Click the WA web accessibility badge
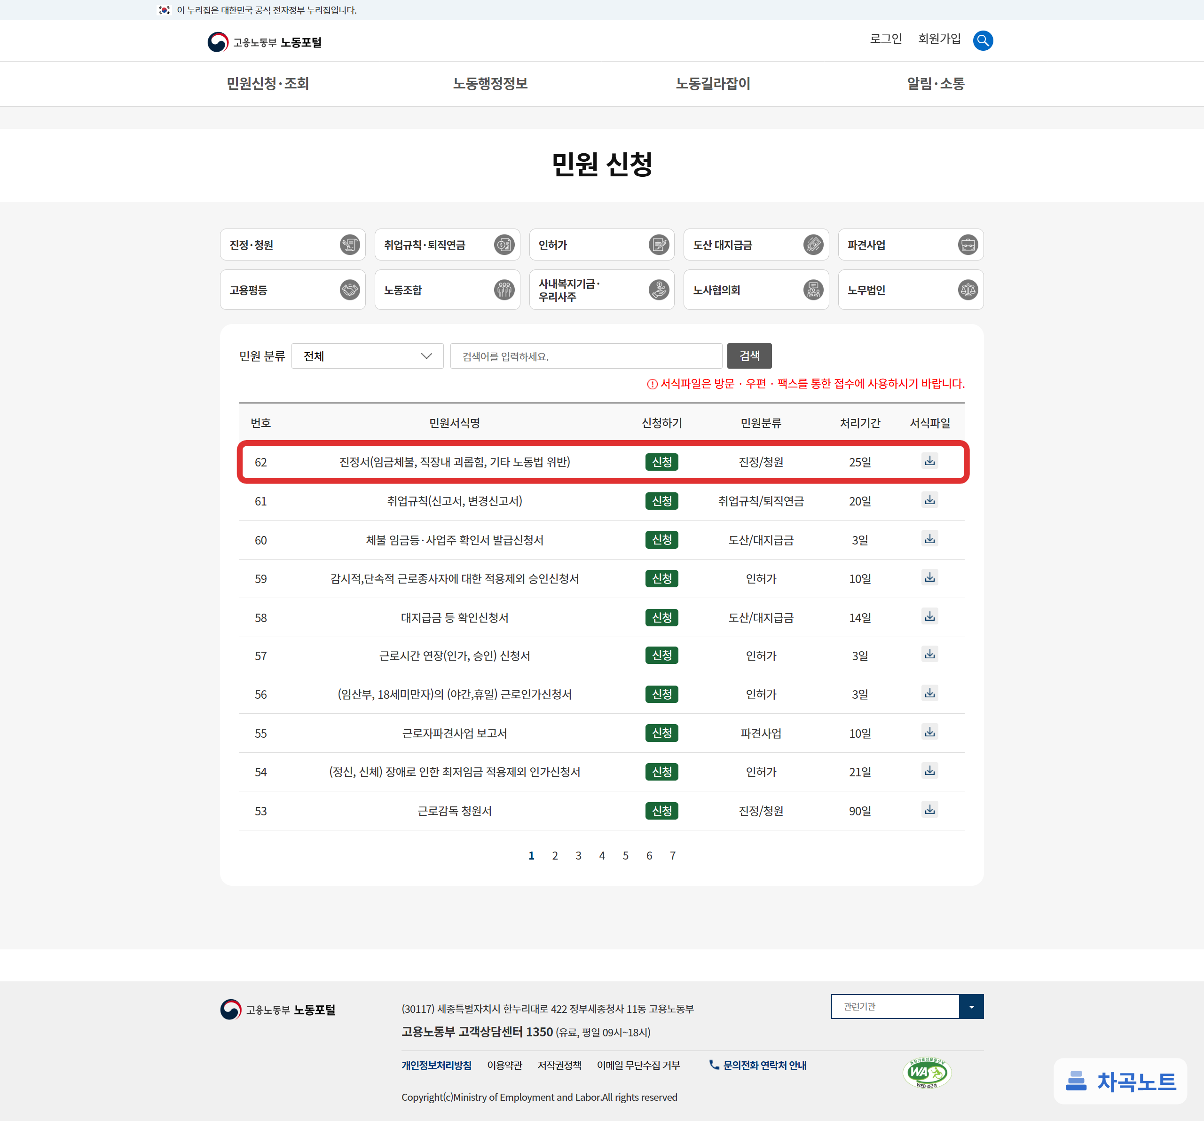The height and width of the screenshot is (1121, 1204). pos(927,1073)
